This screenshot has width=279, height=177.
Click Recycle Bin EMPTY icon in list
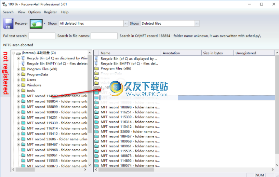96,64
